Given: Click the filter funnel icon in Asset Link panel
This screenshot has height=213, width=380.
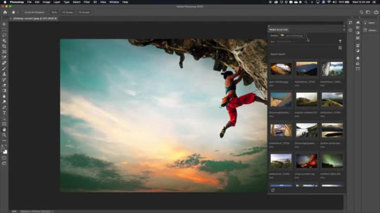Looking at the screenshot, I should click(x=340, y=41).
